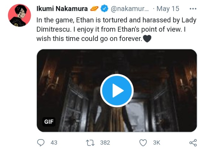Click the planet emoji beside the name
The height and width of the screenshot is (152, 205).
94,8
